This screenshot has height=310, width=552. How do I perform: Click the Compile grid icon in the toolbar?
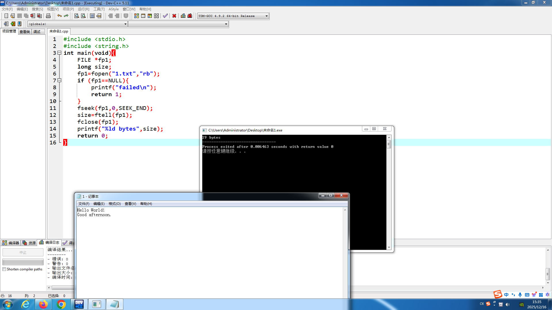pyautogui.click(x=137, y=16)
